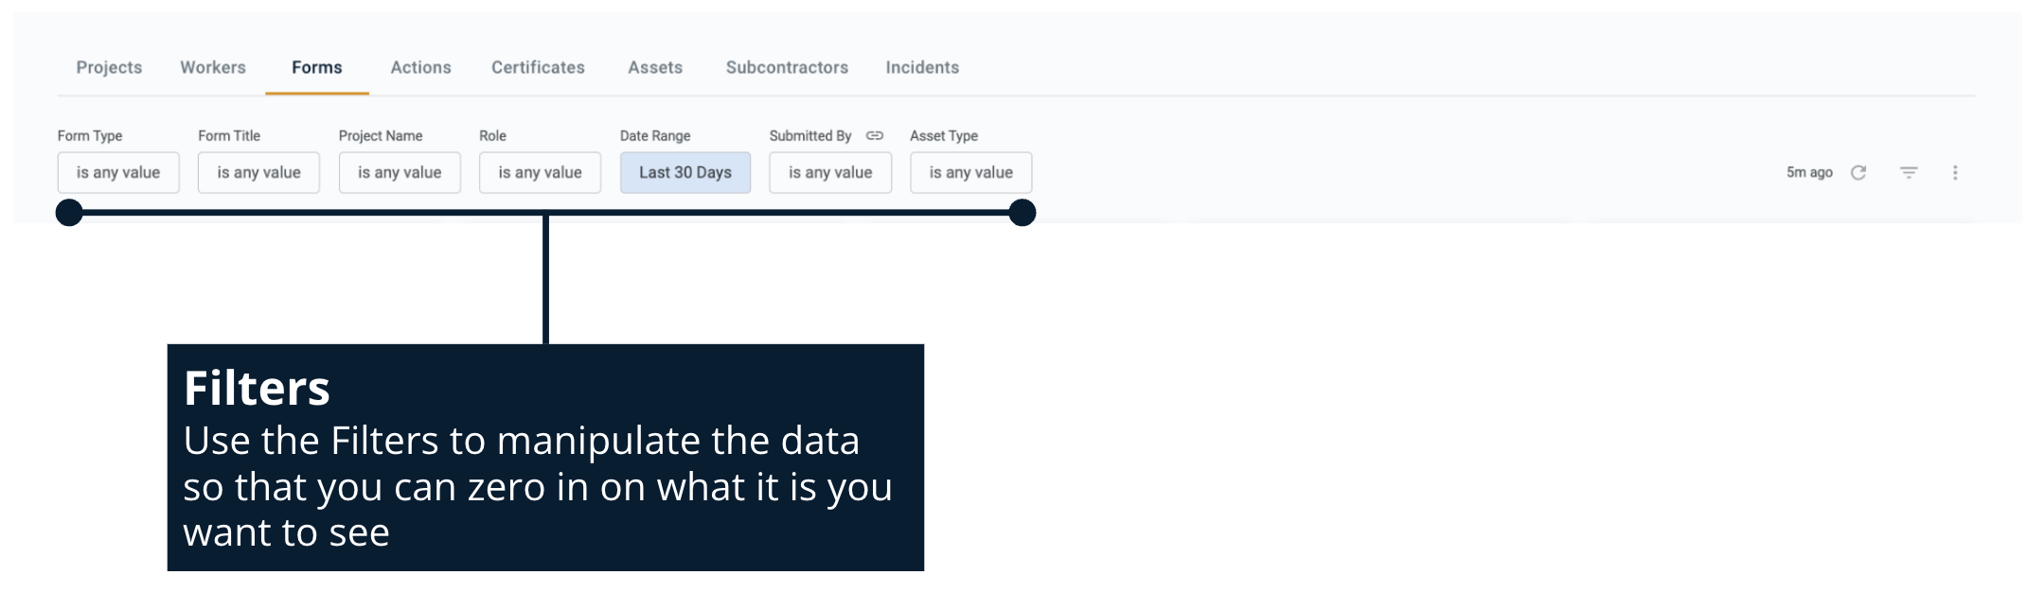Open the Form Title filter dropdown
This screenshot has height=592, width=2028.
coord(258,173)
